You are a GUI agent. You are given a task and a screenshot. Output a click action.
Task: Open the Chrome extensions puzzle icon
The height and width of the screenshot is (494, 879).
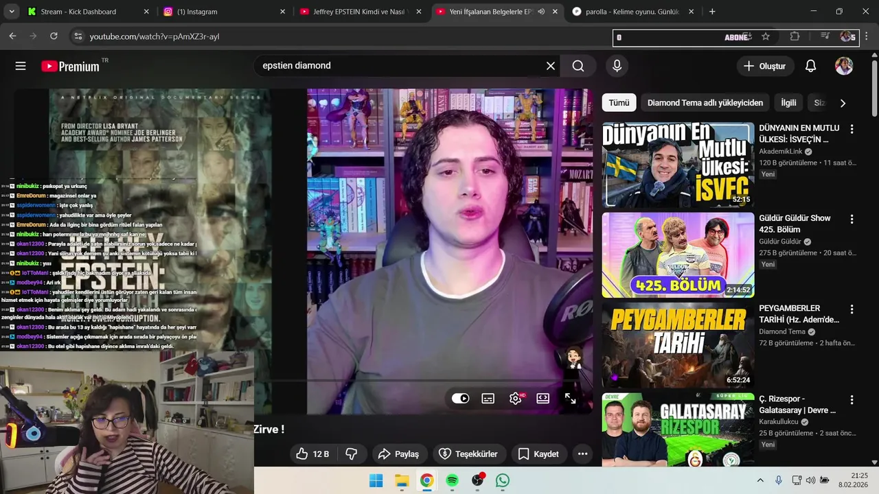tap(795, 36)
